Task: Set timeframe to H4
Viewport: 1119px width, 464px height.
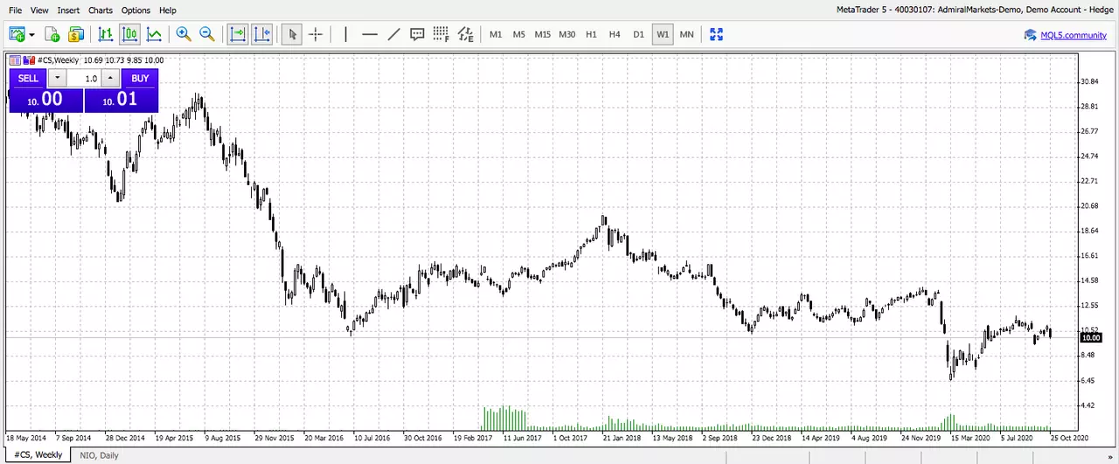Action: tap(615, 34)
